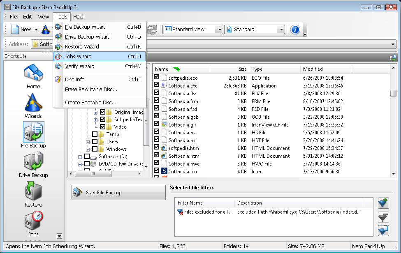
Task: Uncheck the Video folder checkbox
Action: pyautogui.click(x=102, y=126)
